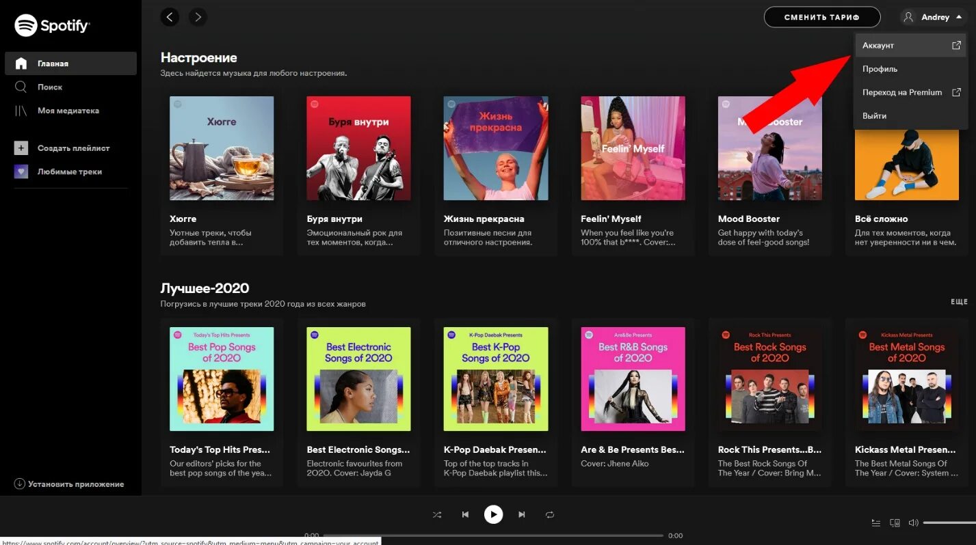976x545 pixels.
Task: Click the Настроение section heading
Action: tap(199, 58)
